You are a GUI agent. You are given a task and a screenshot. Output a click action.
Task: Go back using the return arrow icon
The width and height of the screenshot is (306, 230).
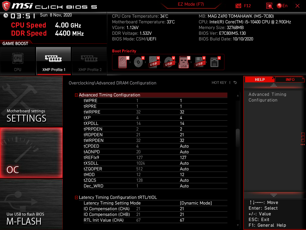point(235,83)
